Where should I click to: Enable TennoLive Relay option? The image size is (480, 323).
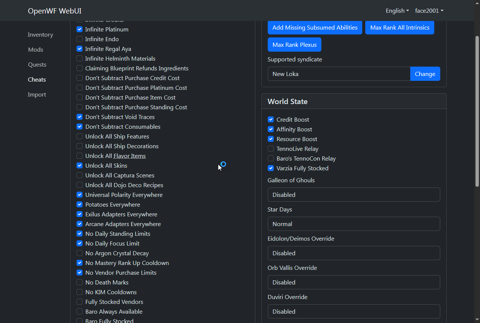click(271, 149)
